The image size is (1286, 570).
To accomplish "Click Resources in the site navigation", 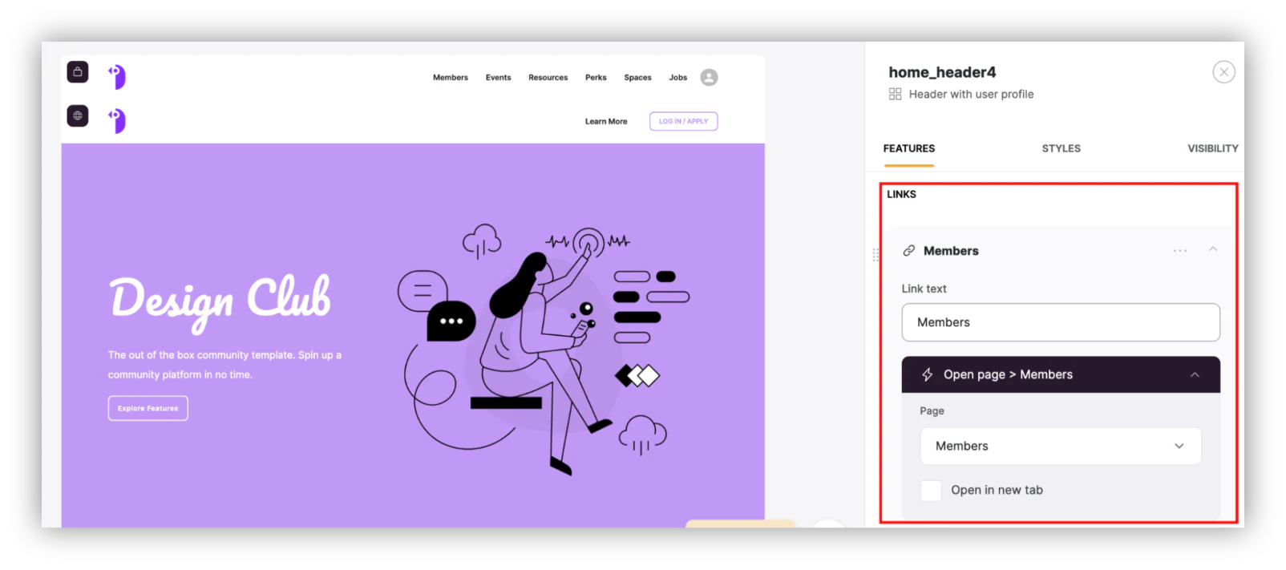I will point(548,78).
